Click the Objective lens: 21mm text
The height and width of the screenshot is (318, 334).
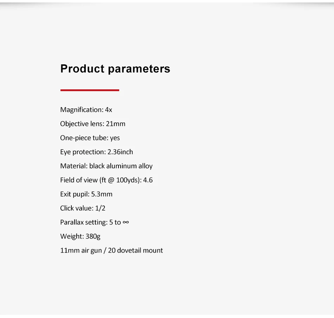point(93,124)
